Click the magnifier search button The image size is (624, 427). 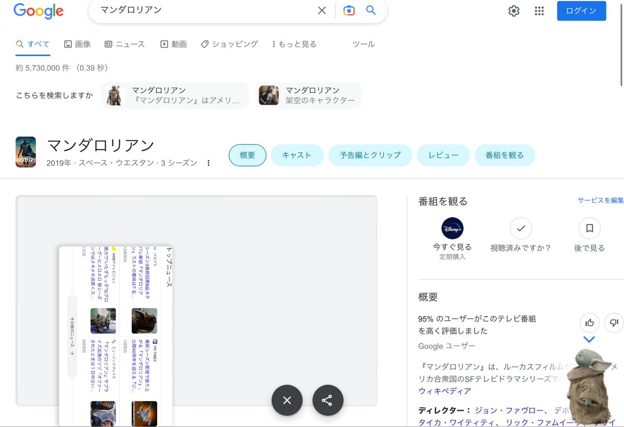pyautogui.click(x=371, y=10)
